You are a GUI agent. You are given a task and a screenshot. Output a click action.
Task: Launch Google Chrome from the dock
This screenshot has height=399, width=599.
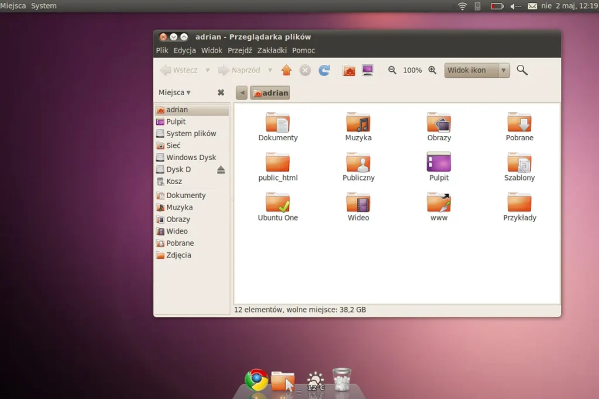pos(256,379)
